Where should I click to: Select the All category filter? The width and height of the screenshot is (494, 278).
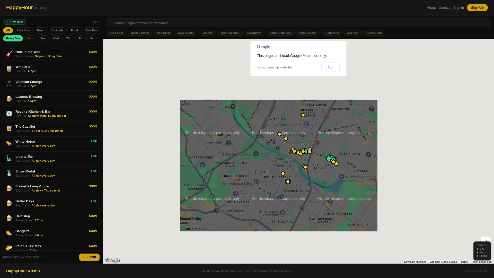click(8, 30)
